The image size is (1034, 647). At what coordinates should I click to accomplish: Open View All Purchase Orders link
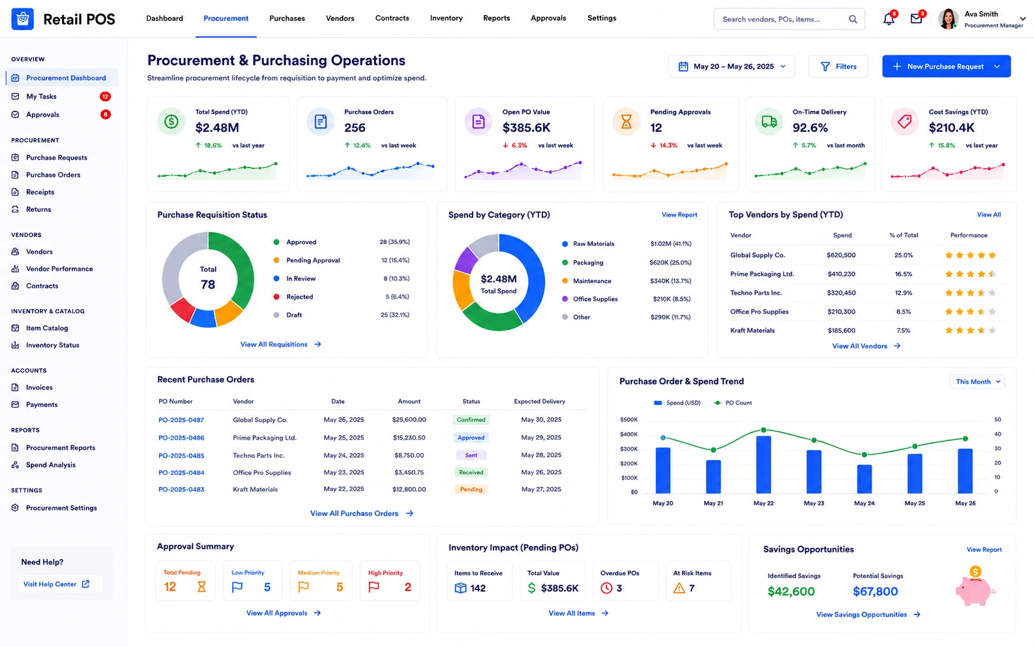coord(362,513)
